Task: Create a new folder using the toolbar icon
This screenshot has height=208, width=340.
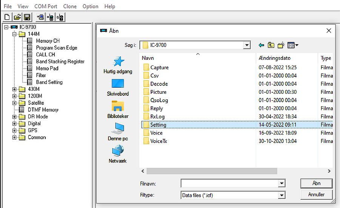Action: (281, 45)
